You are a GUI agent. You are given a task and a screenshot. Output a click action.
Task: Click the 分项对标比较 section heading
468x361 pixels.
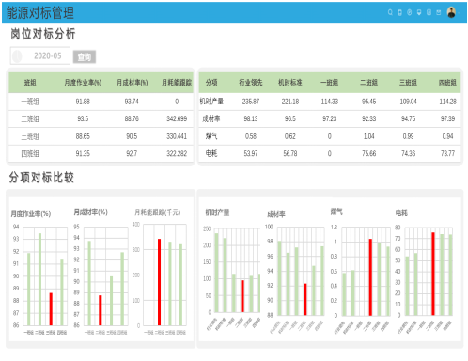(41, 178)
